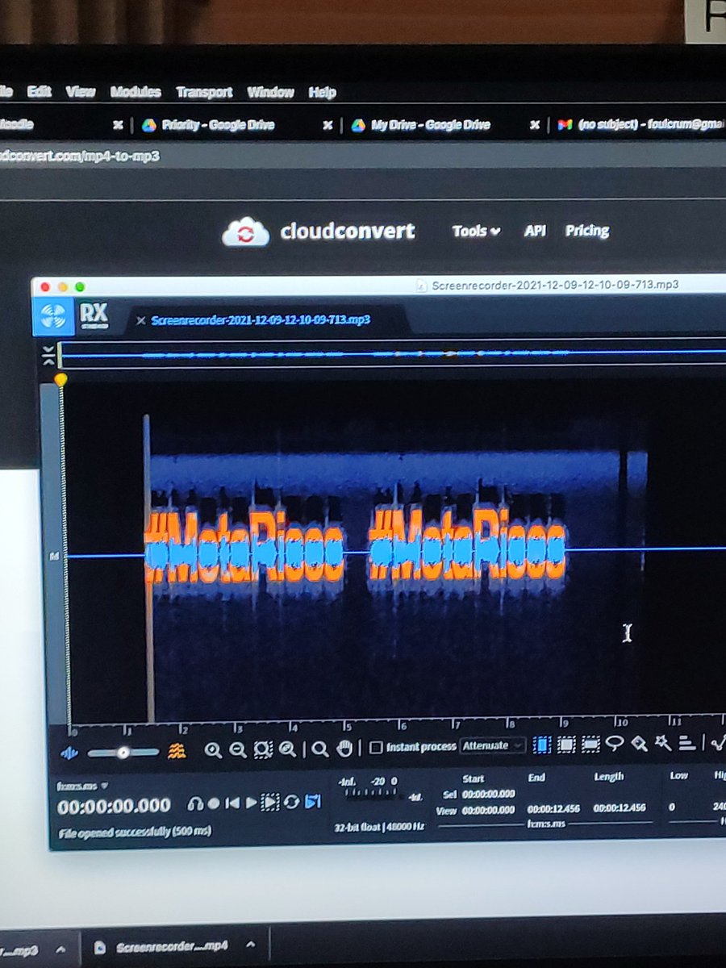Open cloudconvert Tools dropdown menu
The width and height of the screenshot is (726, 968).
[476, 231]
